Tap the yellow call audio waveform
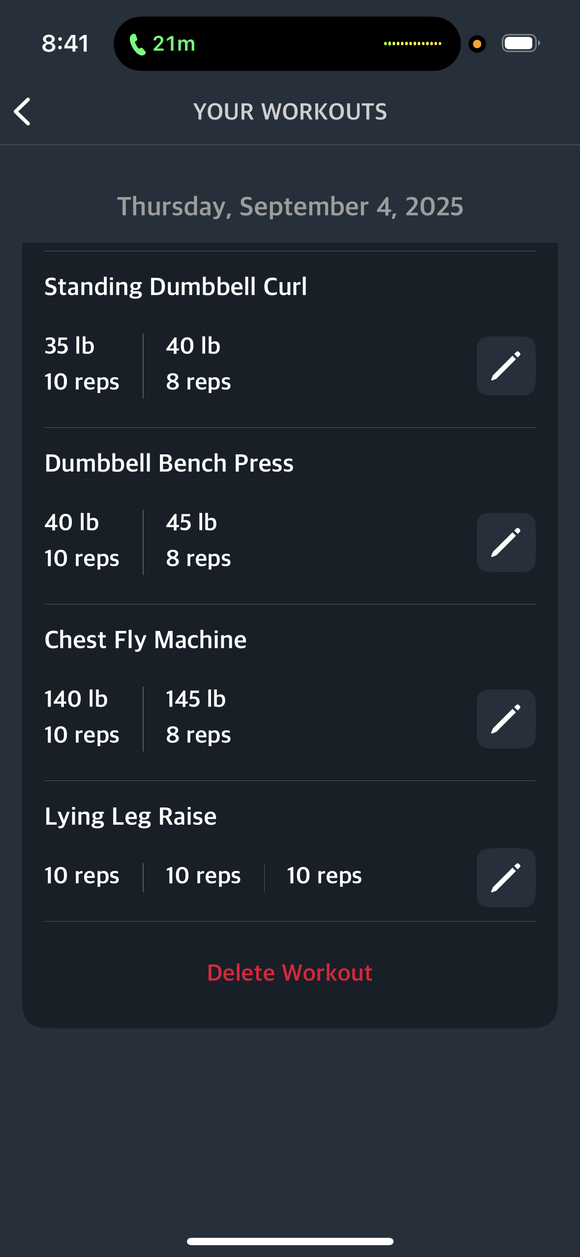This screenshot has height=1257, width=580. click(412, 43)
